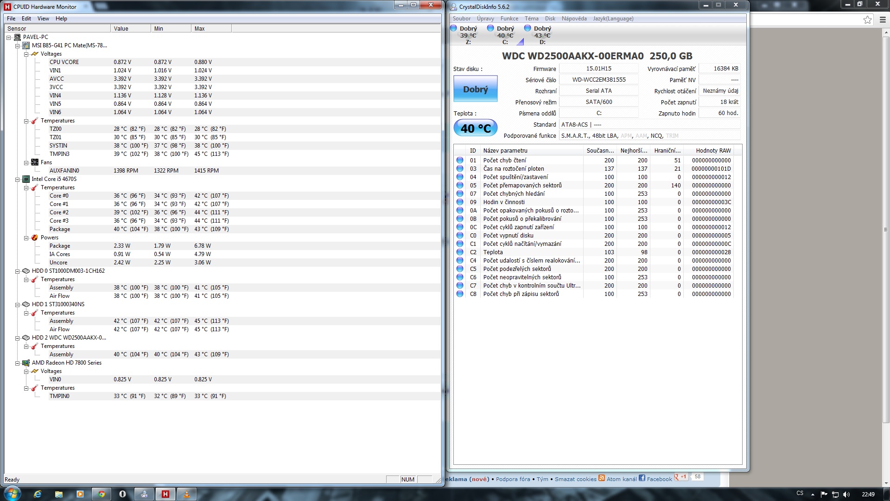Screen dimensions: 890x501
Task: Open File menu in Hardware Monitor
Action: pyautogui.click(x=11, y=19)
